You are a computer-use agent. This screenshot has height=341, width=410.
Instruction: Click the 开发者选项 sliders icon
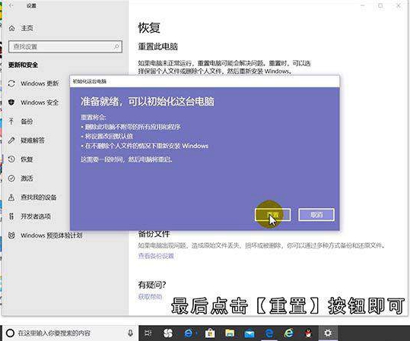coord(11,216)
